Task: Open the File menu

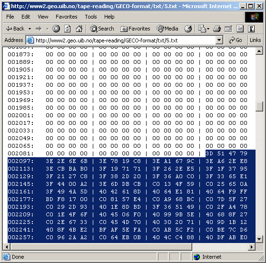Action: point(10,17)
